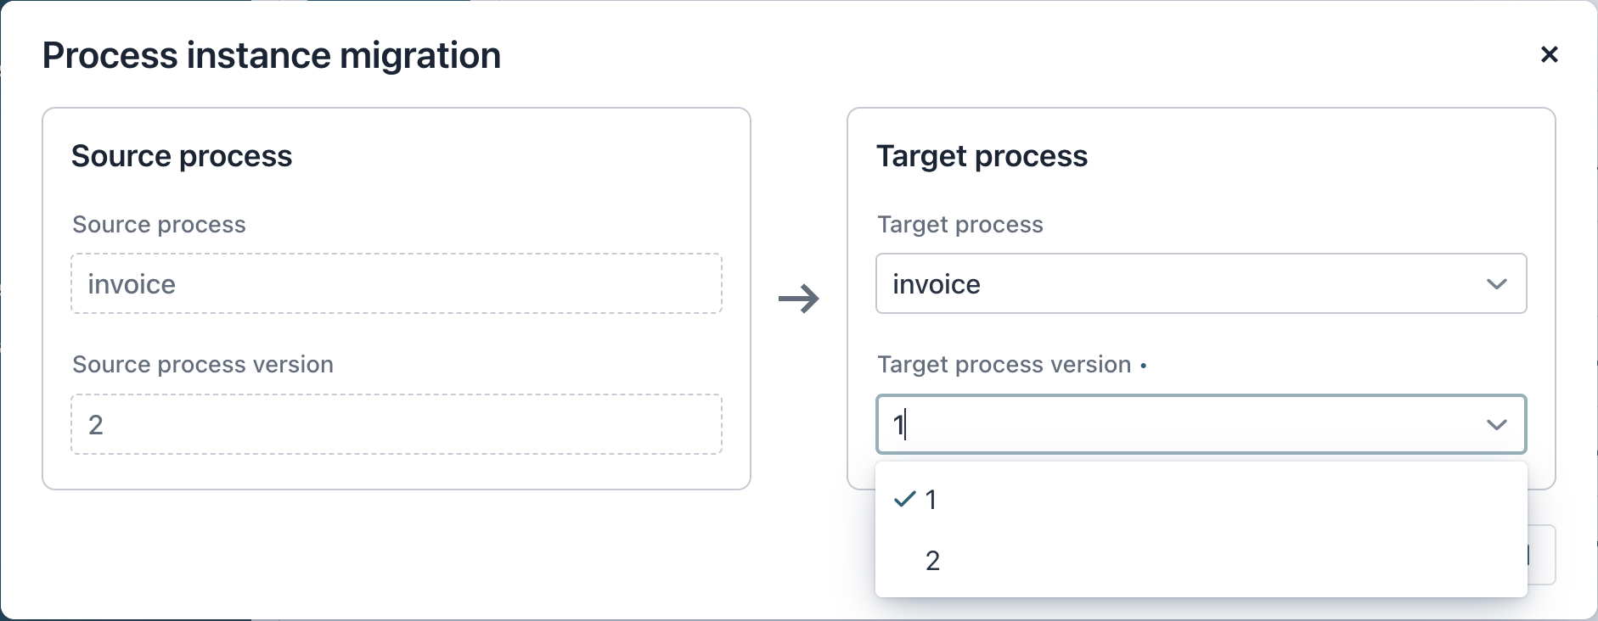
Task: Click the partially hidden button at bottom right
Action: pos(1542,555)
